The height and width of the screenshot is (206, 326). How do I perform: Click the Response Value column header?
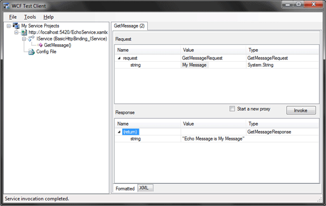[x=213, y=124]
